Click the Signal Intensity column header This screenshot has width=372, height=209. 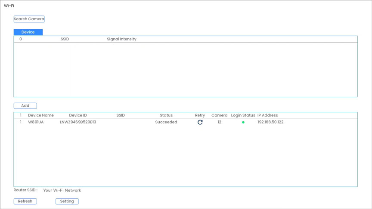click(121, 39)
